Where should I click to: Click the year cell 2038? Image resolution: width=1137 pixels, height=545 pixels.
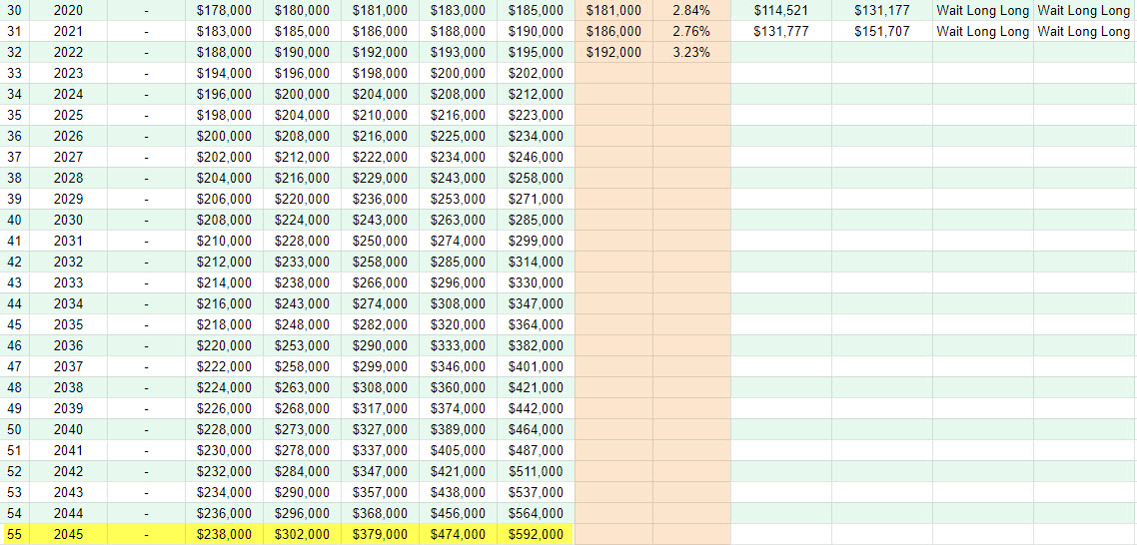(x=68, y=387)
